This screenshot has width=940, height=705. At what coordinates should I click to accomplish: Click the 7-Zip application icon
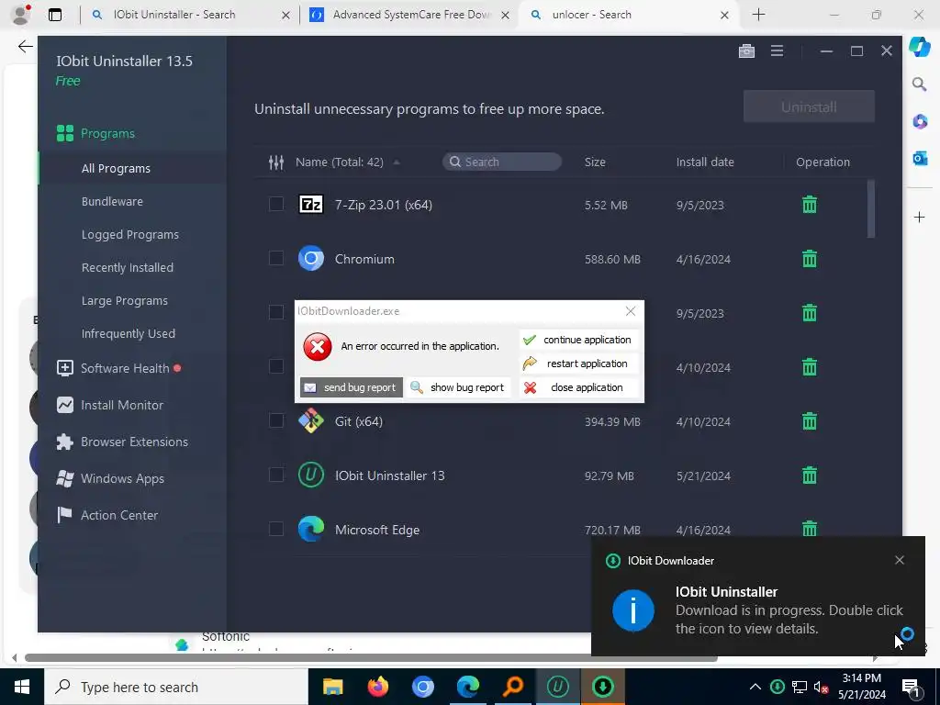click(x=311, y=205)
